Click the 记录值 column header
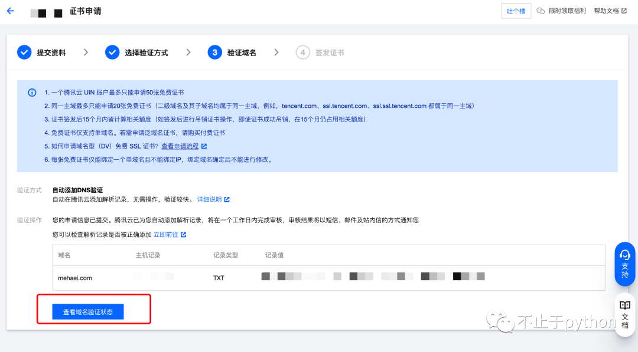Viewport: 638px width, 352px height. (x=275, y=255)
